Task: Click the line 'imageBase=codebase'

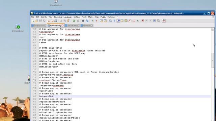Action: tap(51, 86)
